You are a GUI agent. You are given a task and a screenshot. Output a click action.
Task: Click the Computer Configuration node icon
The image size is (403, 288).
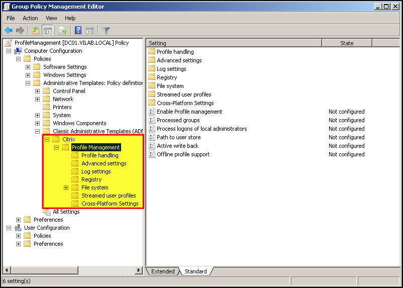(x=18, y=51)
